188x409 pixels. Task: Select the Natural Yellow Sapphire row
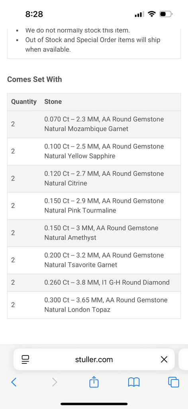[94, 151]
